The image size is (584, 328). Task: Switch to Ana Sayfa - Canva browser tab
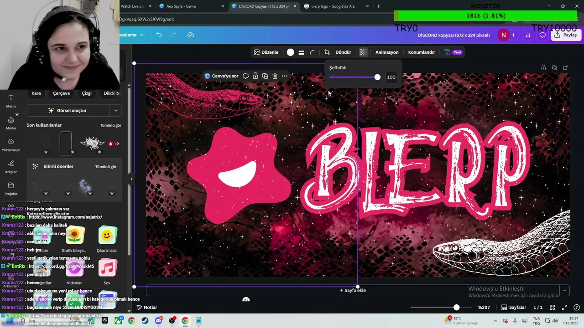[192, 6]
